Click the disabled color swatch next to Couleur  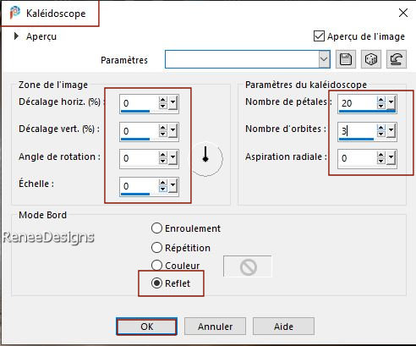(x=248, y=266)
